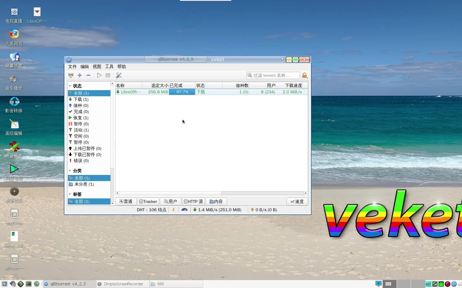The width and height of the screenshot is (462, 288).
Task: Select red-bars 暂停 (0) filter
Action: [89, 124]
